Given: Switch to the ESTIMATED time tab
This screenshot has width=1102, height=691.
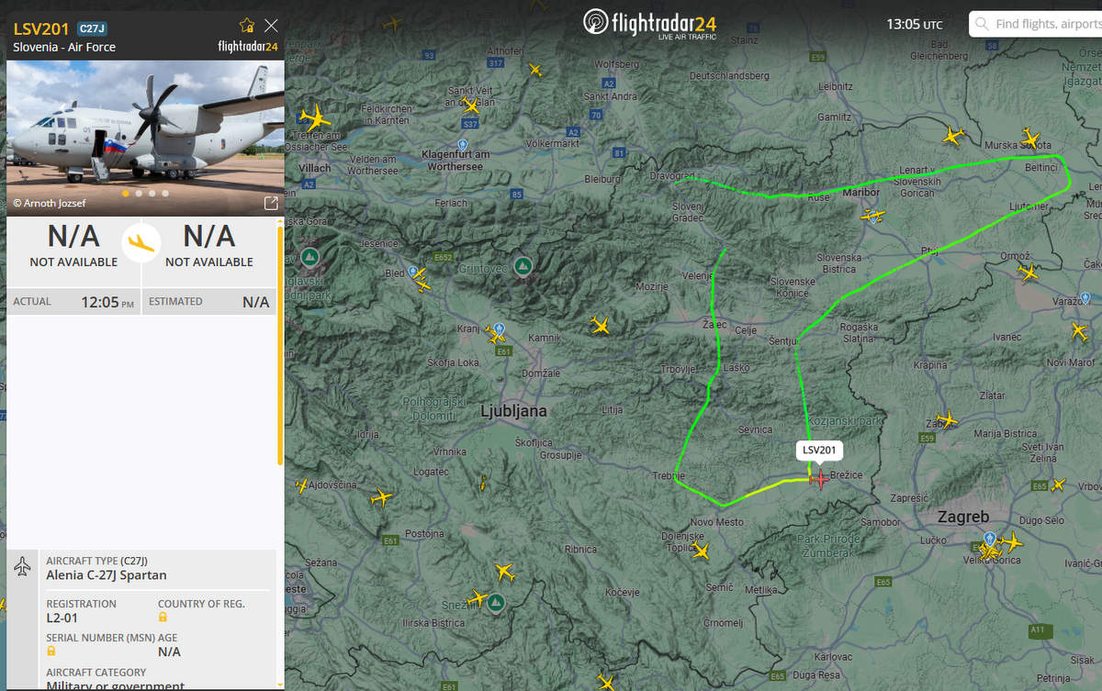Looking at the screenshot, I should pos(208,301).
